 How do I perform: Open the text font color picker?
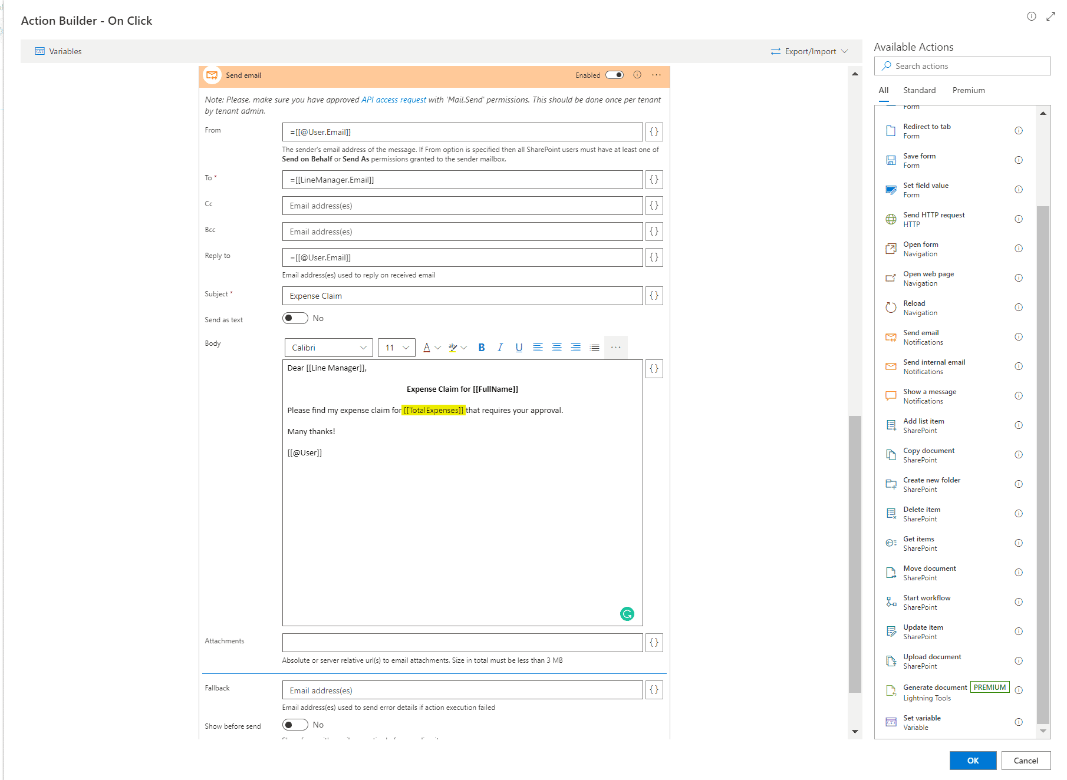428,348
